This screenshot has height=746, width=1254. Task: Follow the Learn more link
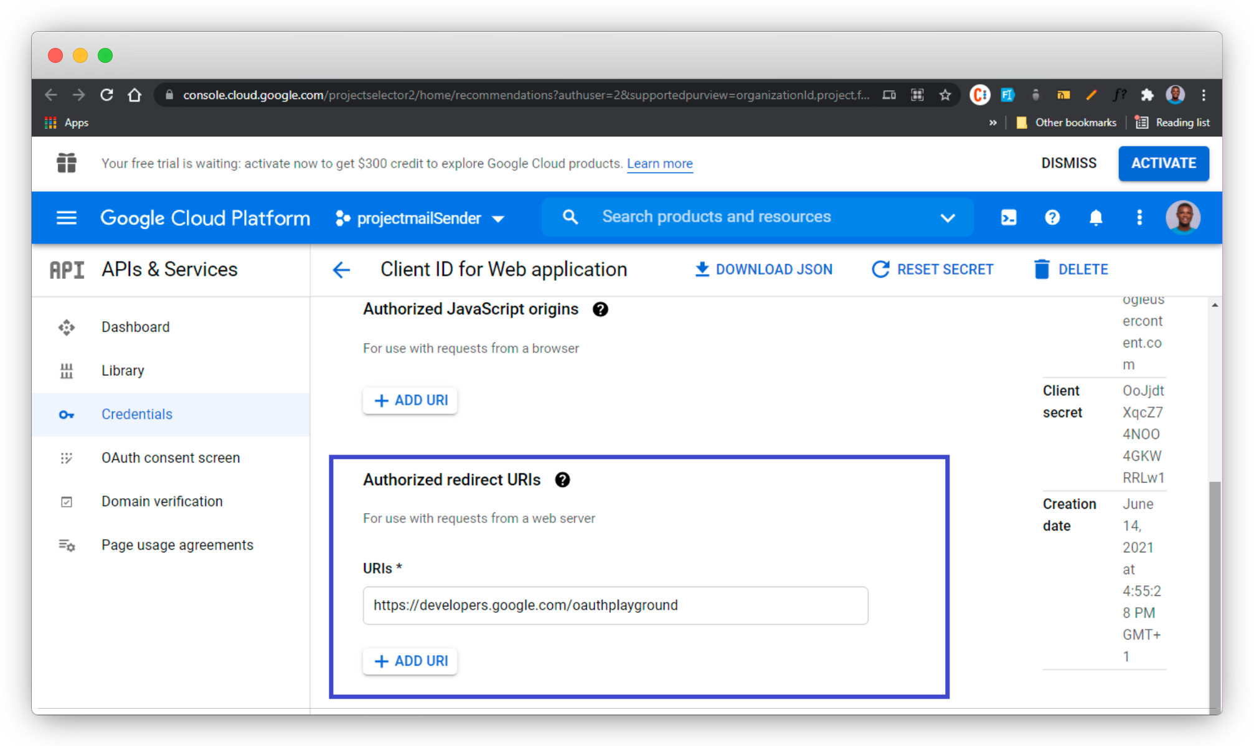pos(660,164)
